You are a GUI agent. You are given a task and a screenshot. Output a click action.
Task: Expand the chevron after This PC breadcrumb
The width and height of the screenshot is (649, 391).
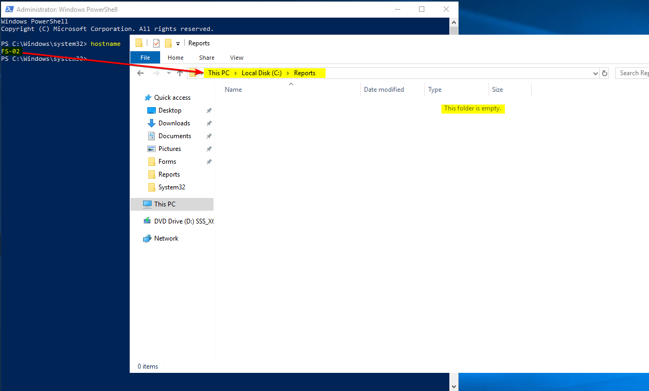235,73
